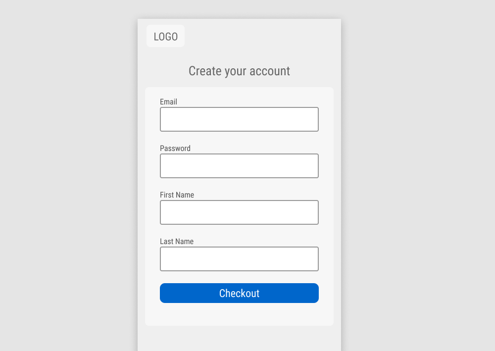Screen dimensions: 495x351
Task: Click phone frame area below the form card
Action: coord(239,339)
